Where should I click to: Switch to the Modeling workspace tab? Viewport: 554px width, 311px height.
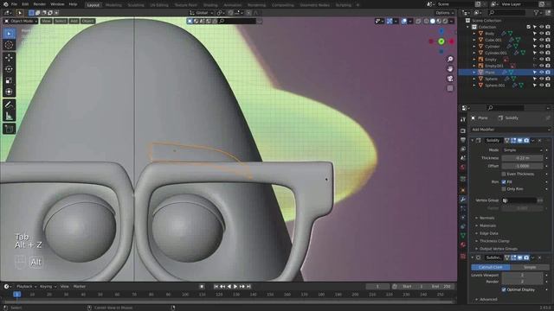click(x=113, y=5)
